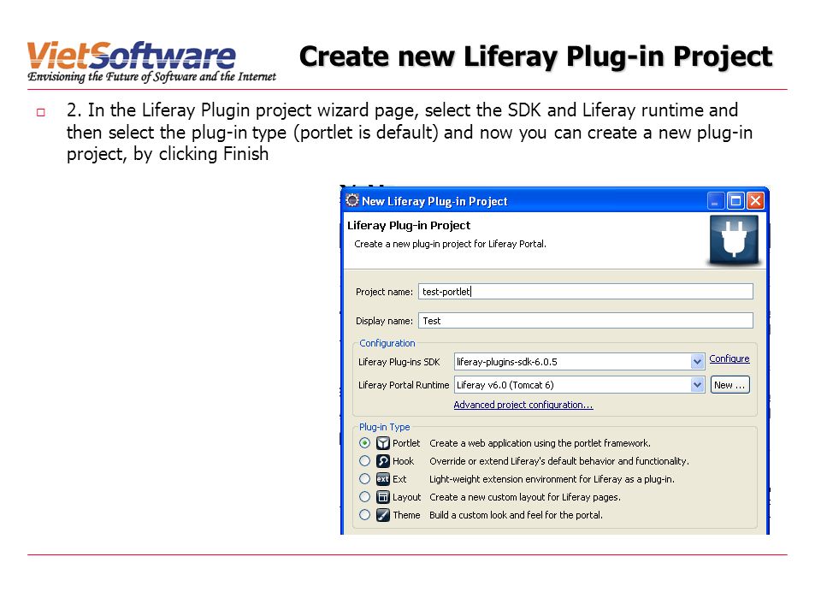Click into the Display name field

click(585, 321)
